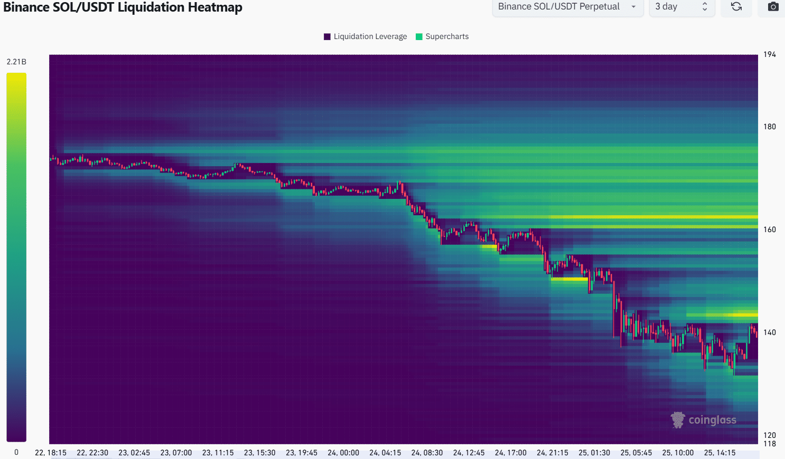Click the 24, 04:15 time axis label
Screen dimensions: 785x459
click(x=385, y=453)
